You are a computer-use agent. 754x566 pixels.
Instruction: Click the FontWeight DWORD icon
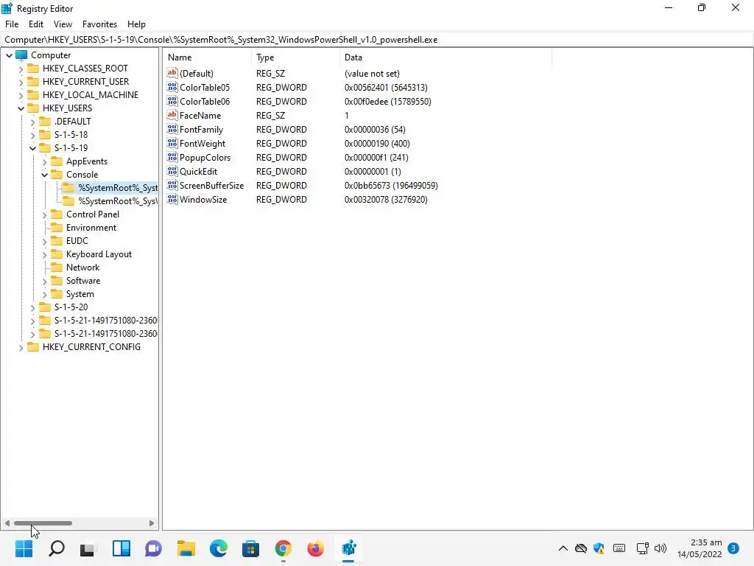tap(172, 142)
